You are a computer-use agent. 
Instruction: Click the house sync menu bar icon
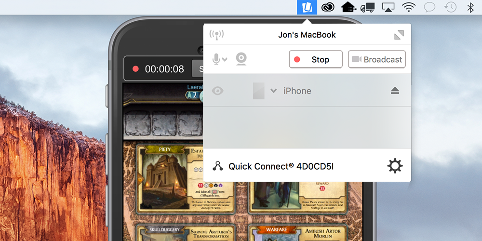pos(348,7)
